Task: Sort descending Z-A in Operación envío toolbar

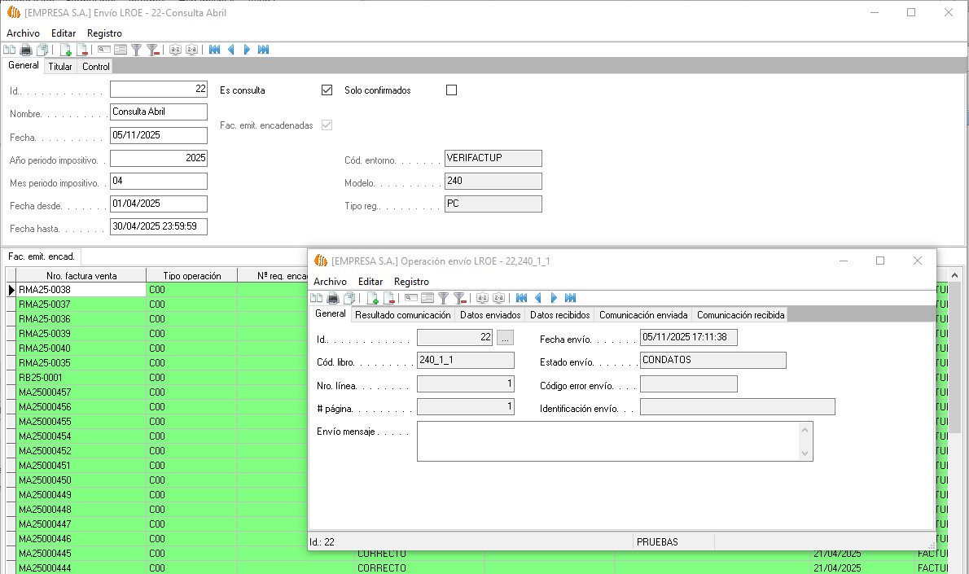Action: coord(498,298)
